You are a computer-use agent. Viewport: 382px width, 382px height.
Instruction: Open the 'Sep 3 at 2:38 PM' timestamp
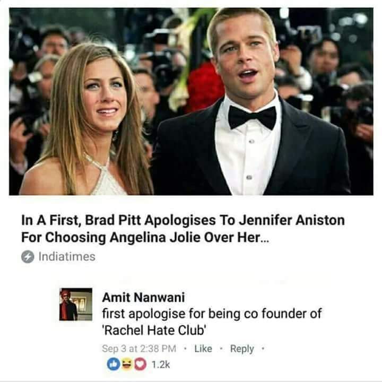pyautogui.click(x=139, y=349)
